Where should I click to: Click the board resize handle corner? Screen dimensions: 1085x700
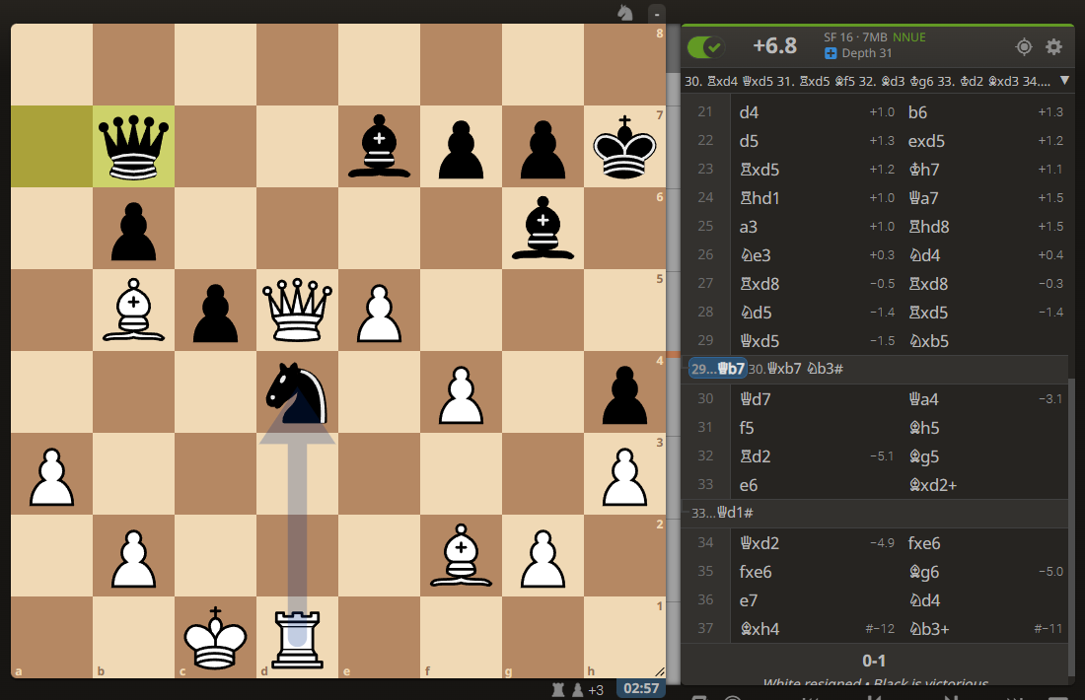point(660,671)
